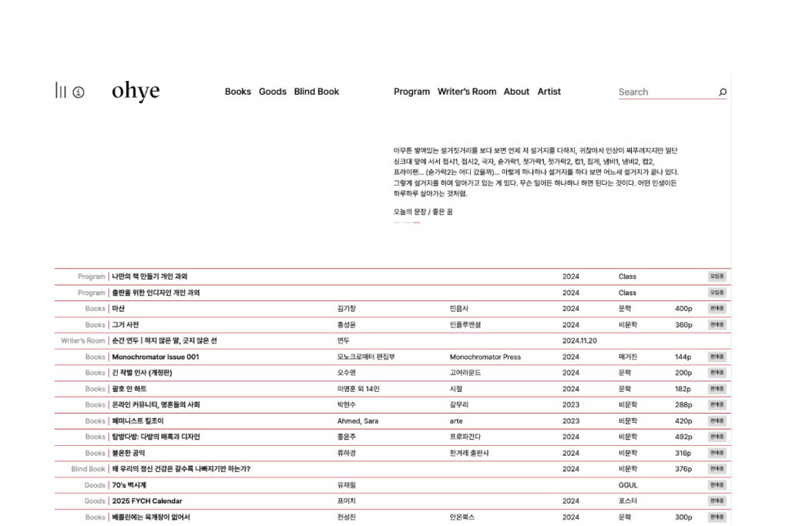Open the Writer's Room post by 연두
This screenshot has height=526, width=789.
(x=164, y=341)
